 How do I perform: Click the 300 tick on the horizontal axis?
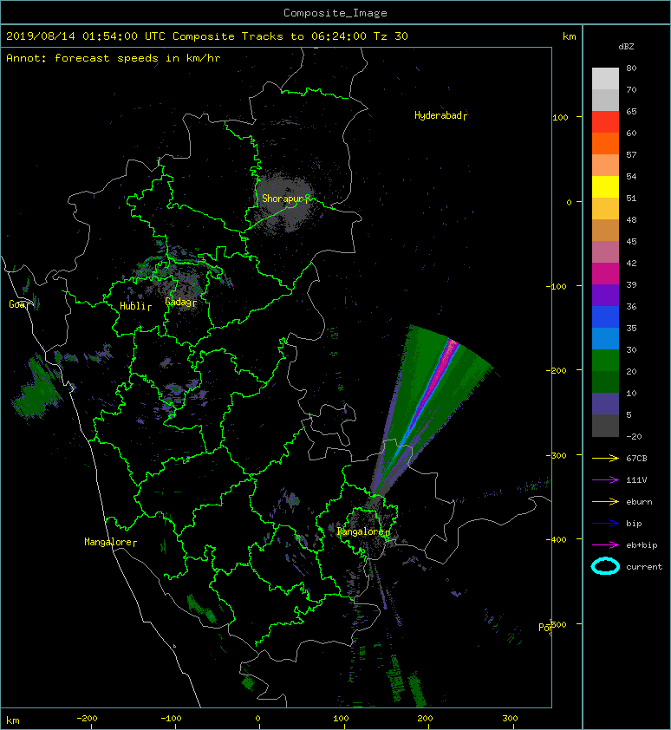510,719
